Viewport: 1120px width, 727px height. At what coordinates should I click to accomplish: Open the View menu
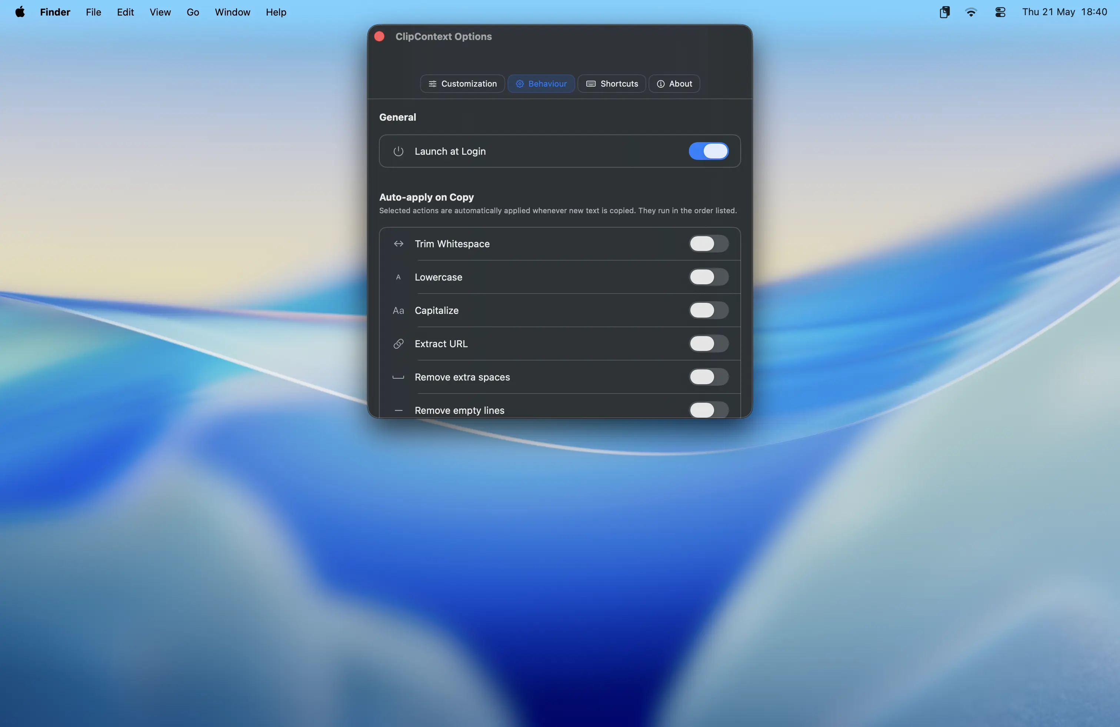[160, 12]
